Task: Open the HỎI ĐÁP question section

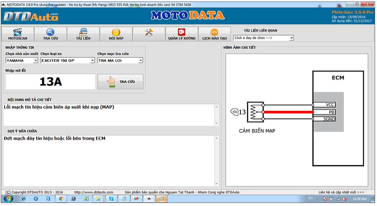Action: tap(116, 34)
